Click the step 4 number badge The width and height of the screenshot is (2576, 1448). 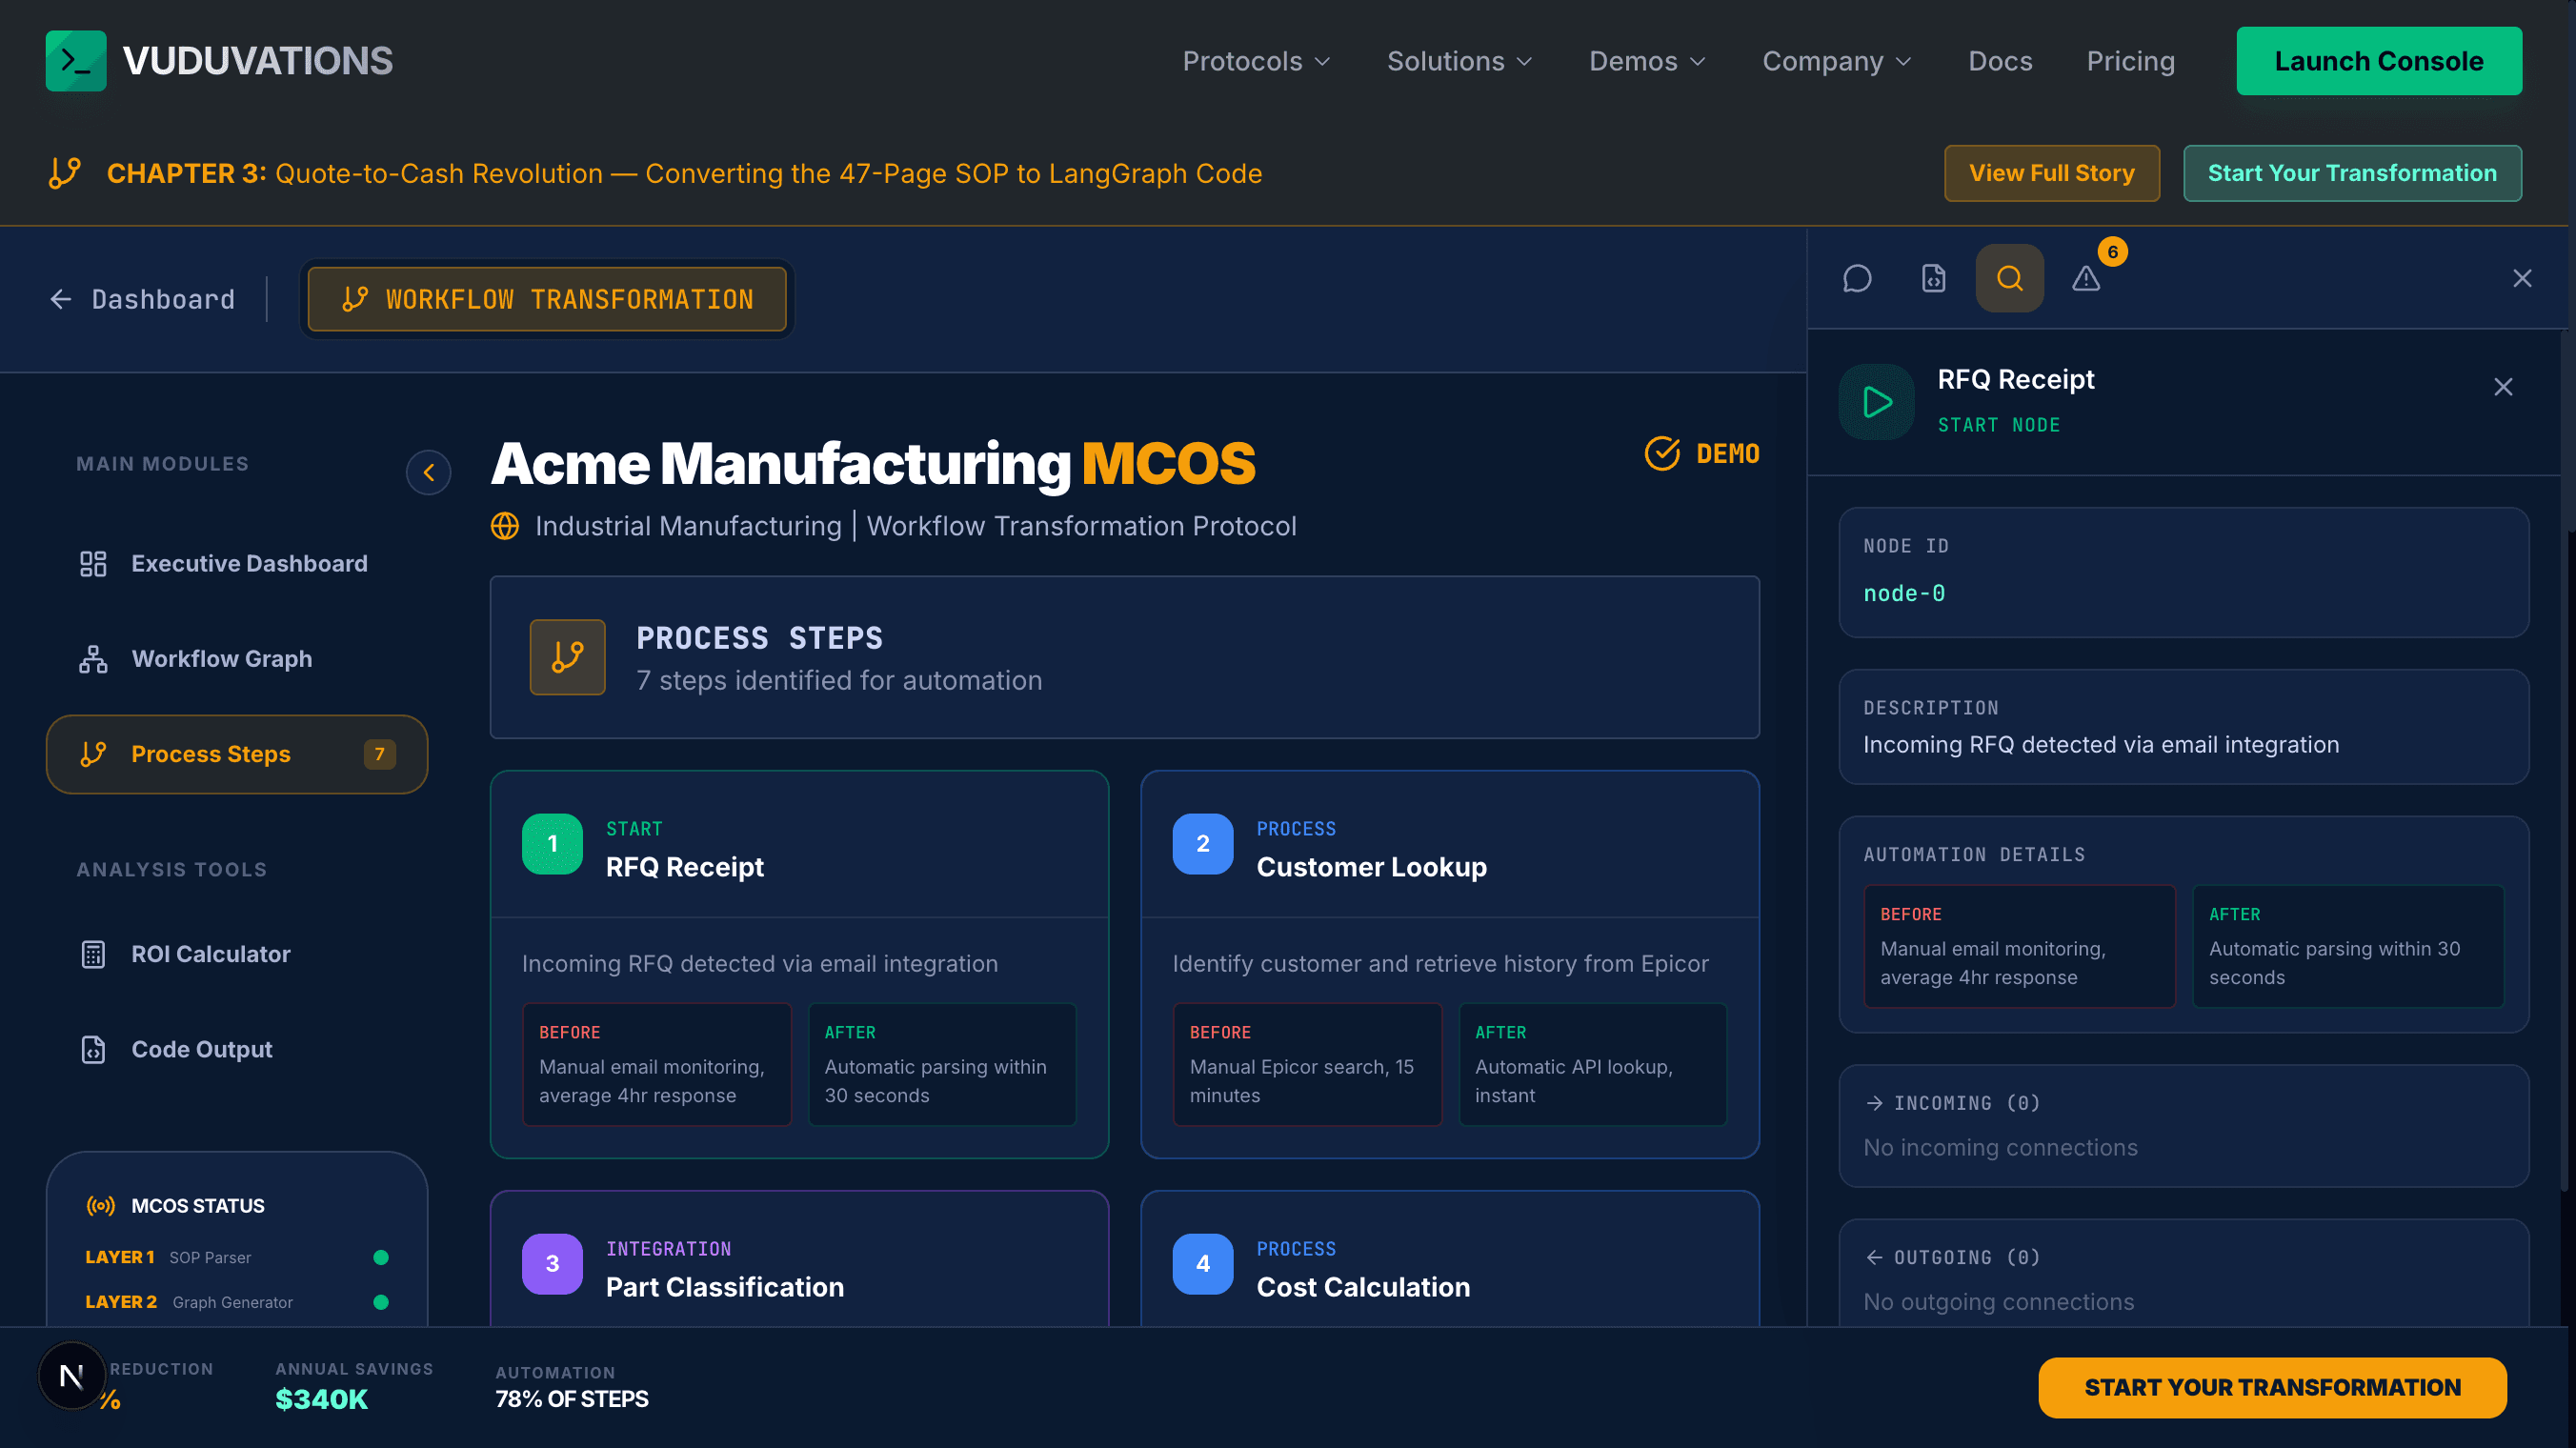pyautogui.click(x=1203, y=1264)
